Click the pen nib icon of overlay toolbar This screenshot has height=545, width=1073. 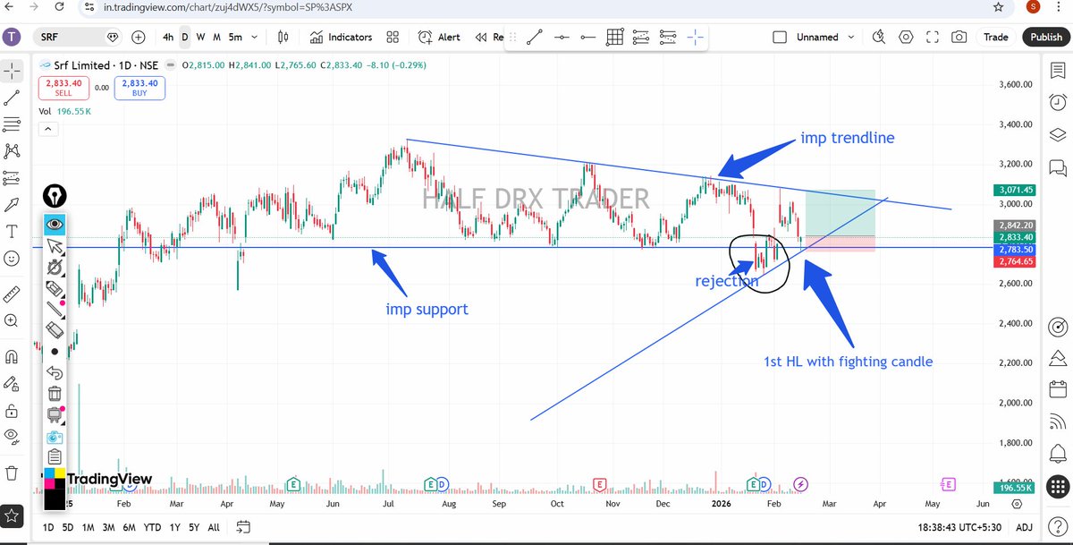click(55, 197)
